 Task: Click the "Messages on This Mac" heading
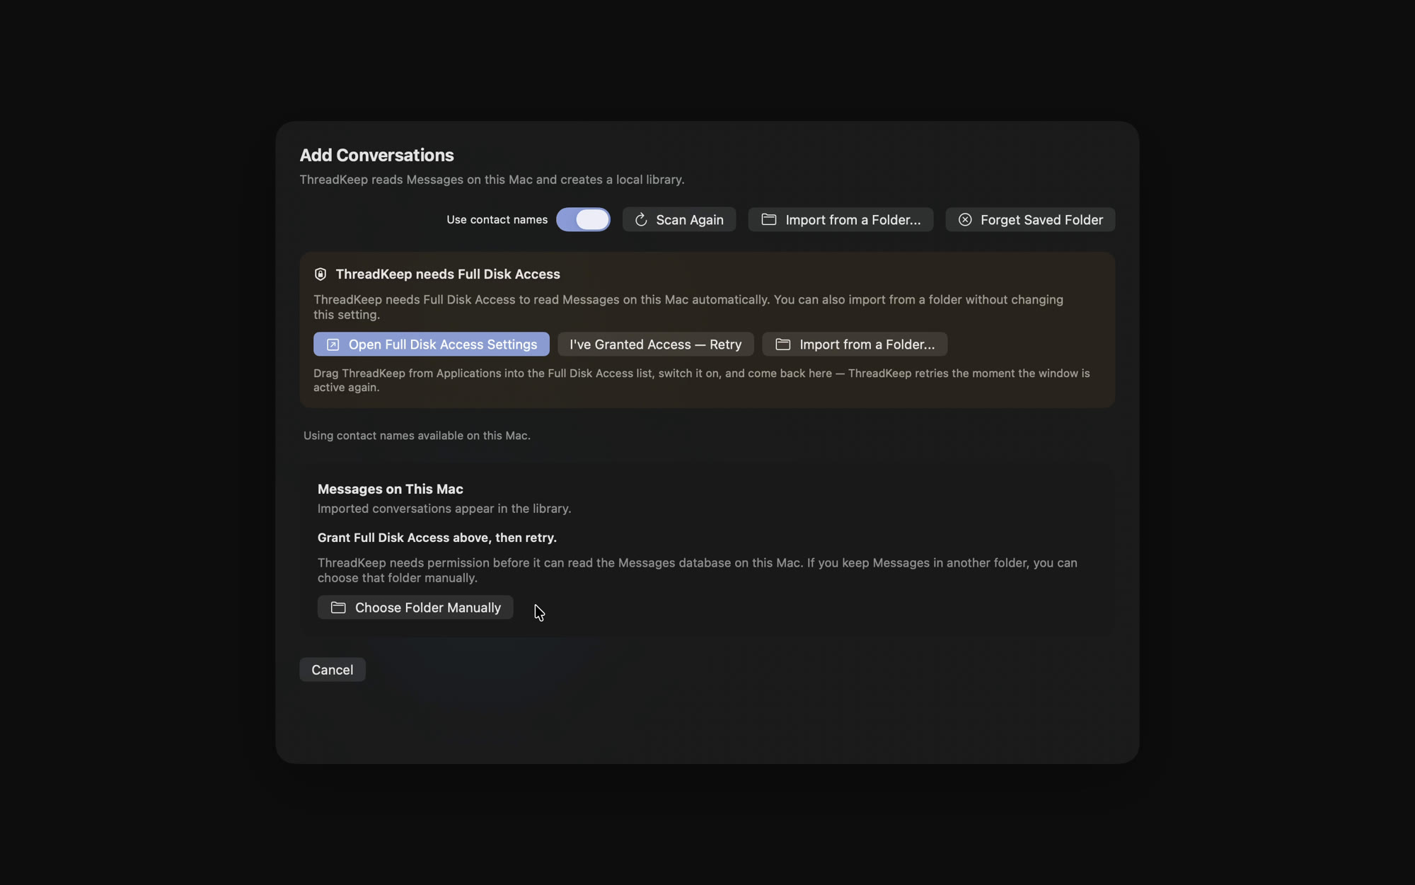tap(390, 489)
